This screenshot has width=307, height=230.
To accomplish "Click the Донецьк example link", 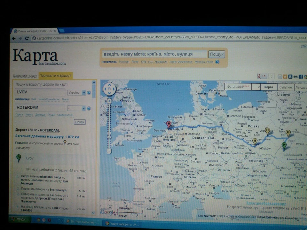I will point(40,115).
